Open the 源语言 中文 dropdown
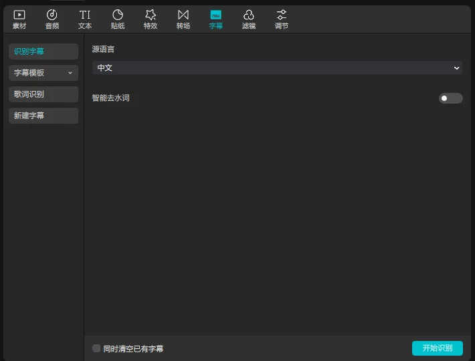 tap(277, 68)
